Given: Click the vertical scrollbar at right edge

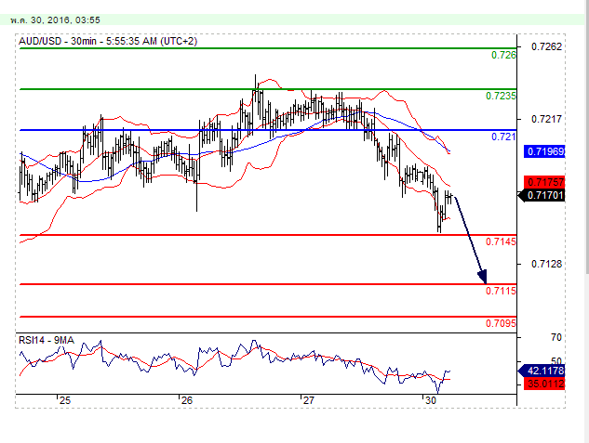Looking at the screenshot, I should click(587, 137).
